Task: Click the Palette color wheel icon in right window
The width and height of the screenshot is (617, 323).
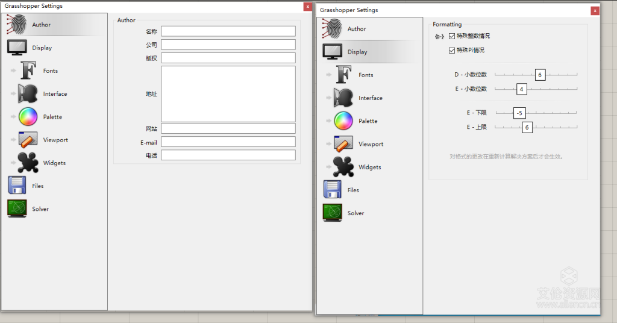Action: [343, 121]
